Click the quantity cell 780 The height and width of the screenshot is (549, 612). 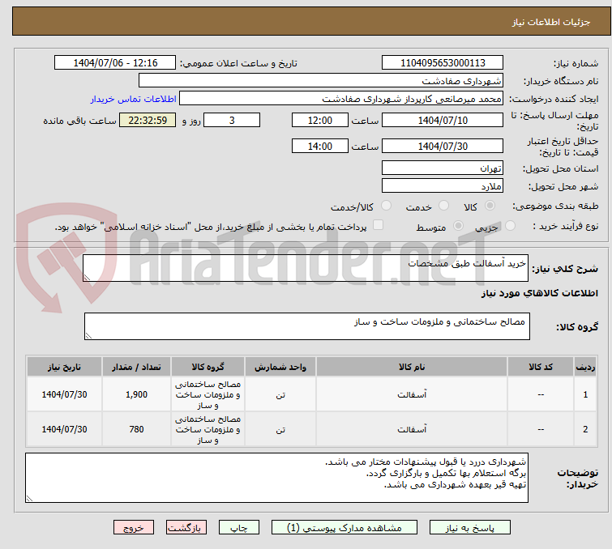pyautogui.click(x=137, y=429)
